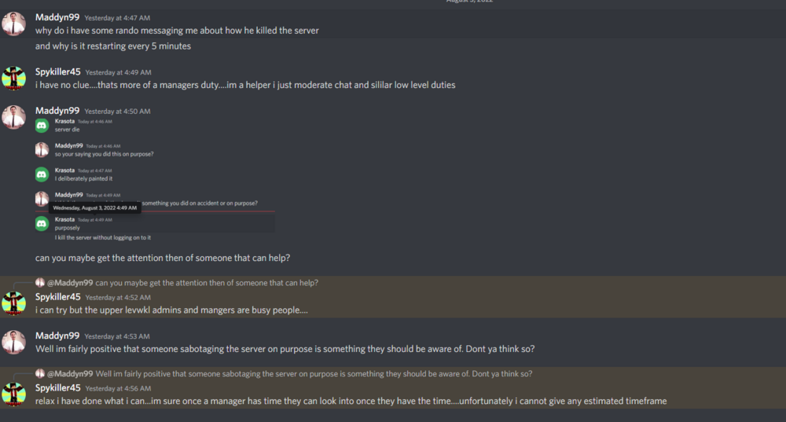Click the Spykiller45 username at 4:56 AM
The height and width of the screenshot is (422, 786).
pyautogui.click(x=58, y=387)
